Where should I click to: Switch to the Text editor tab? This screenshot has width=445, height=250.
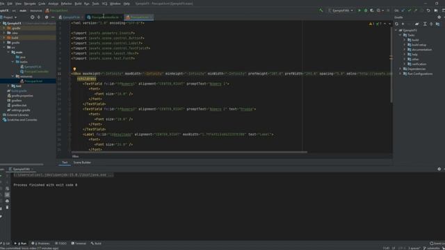(65, 162)
